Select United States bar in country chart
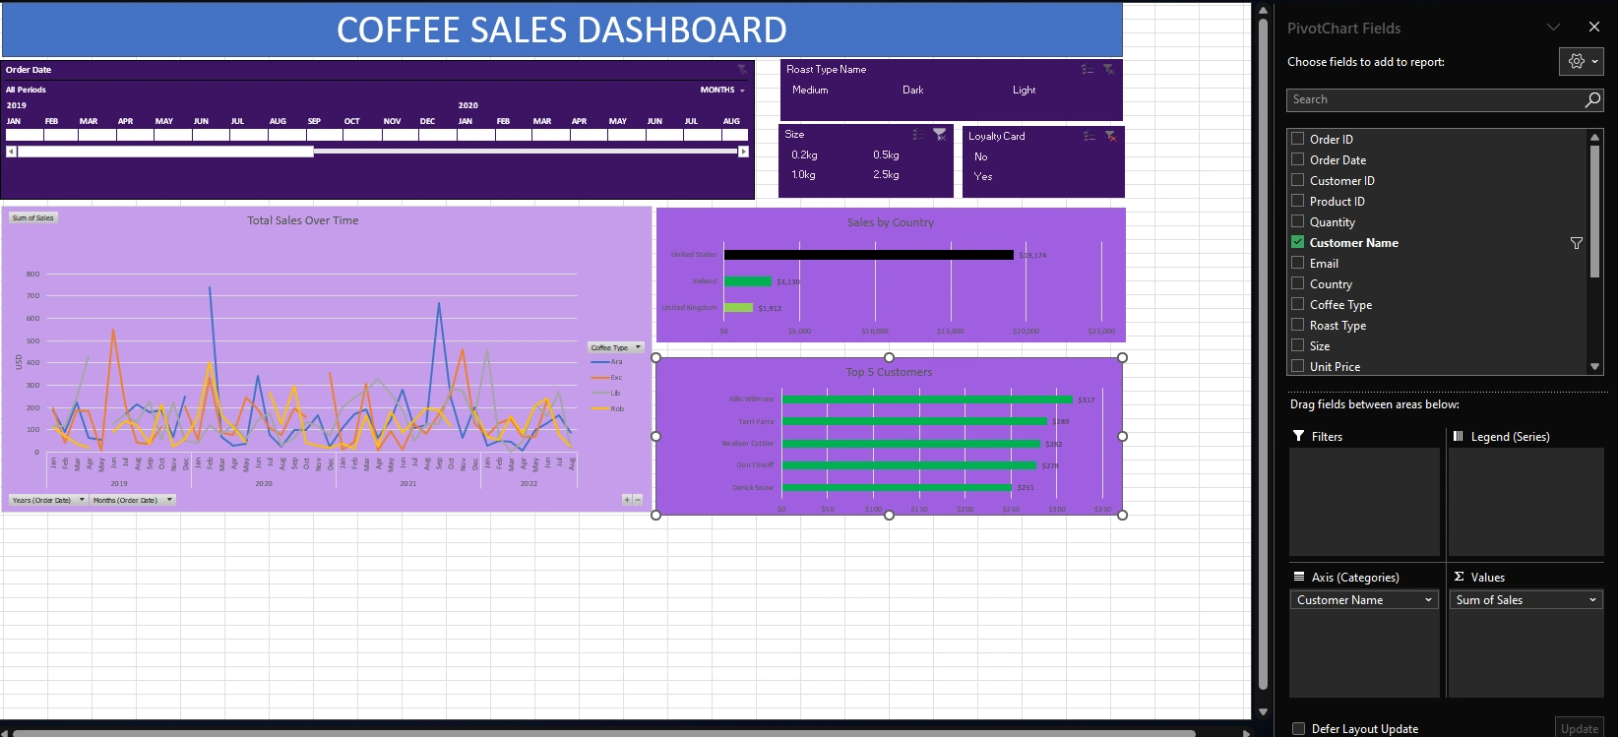 pos(869,255)
